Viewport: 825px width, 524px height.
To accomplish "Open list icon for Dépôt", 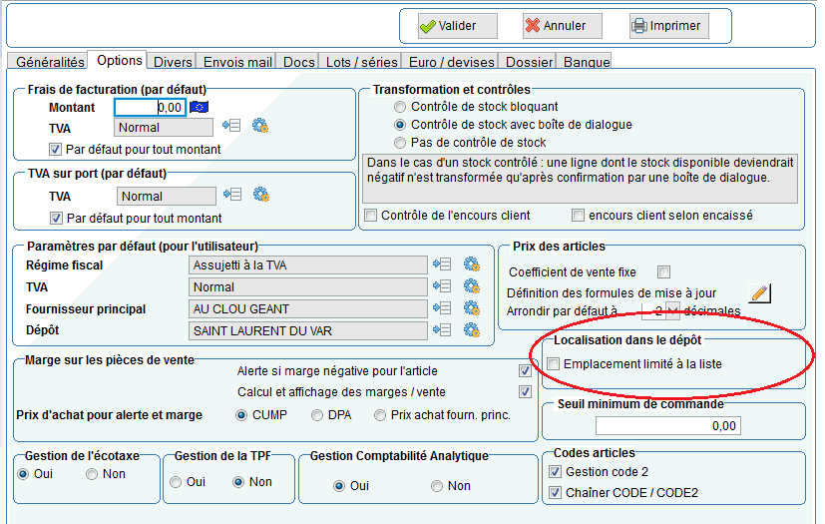I will (442, 330).
